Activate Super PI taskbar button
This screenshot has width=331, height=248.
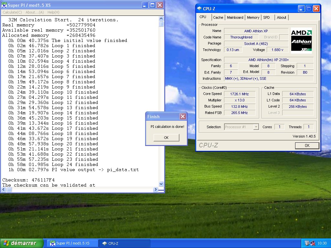(x=72, y=243)
